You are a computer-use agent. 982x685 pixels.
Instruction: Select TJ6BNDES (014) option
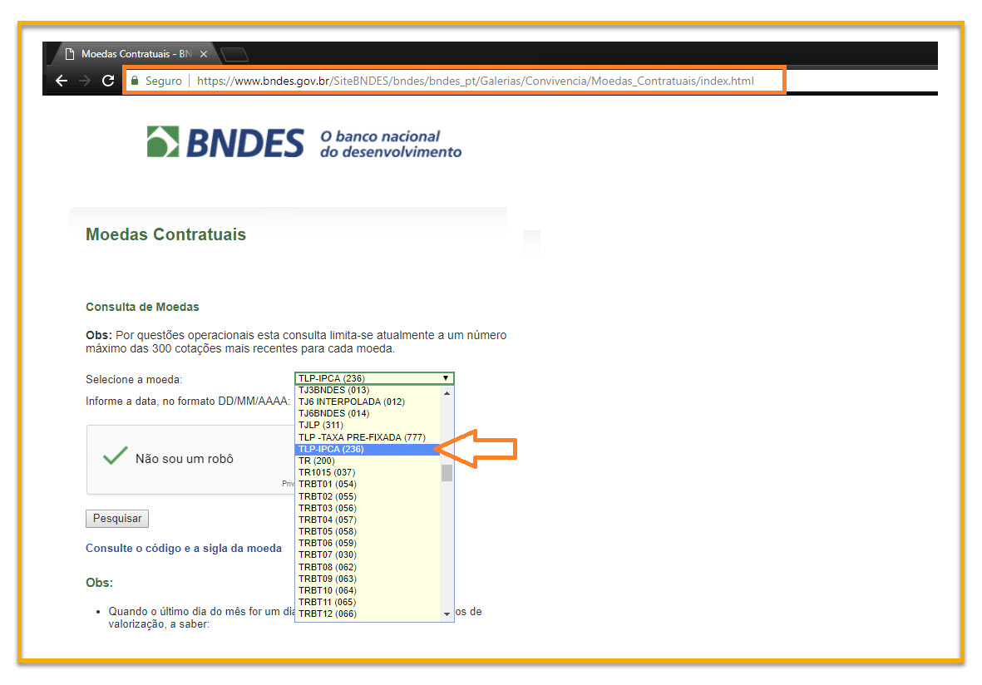click(x=368, y=413)
